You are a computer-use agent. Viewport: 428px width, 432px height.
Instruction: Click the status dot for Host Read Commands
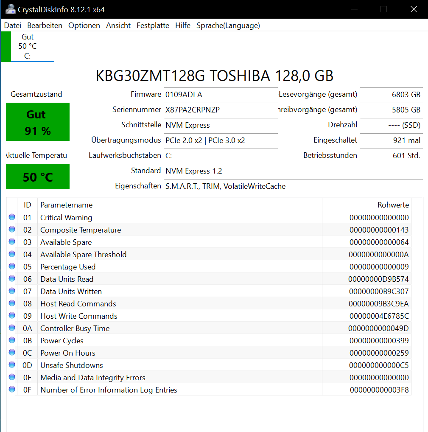tap(12, 303)
